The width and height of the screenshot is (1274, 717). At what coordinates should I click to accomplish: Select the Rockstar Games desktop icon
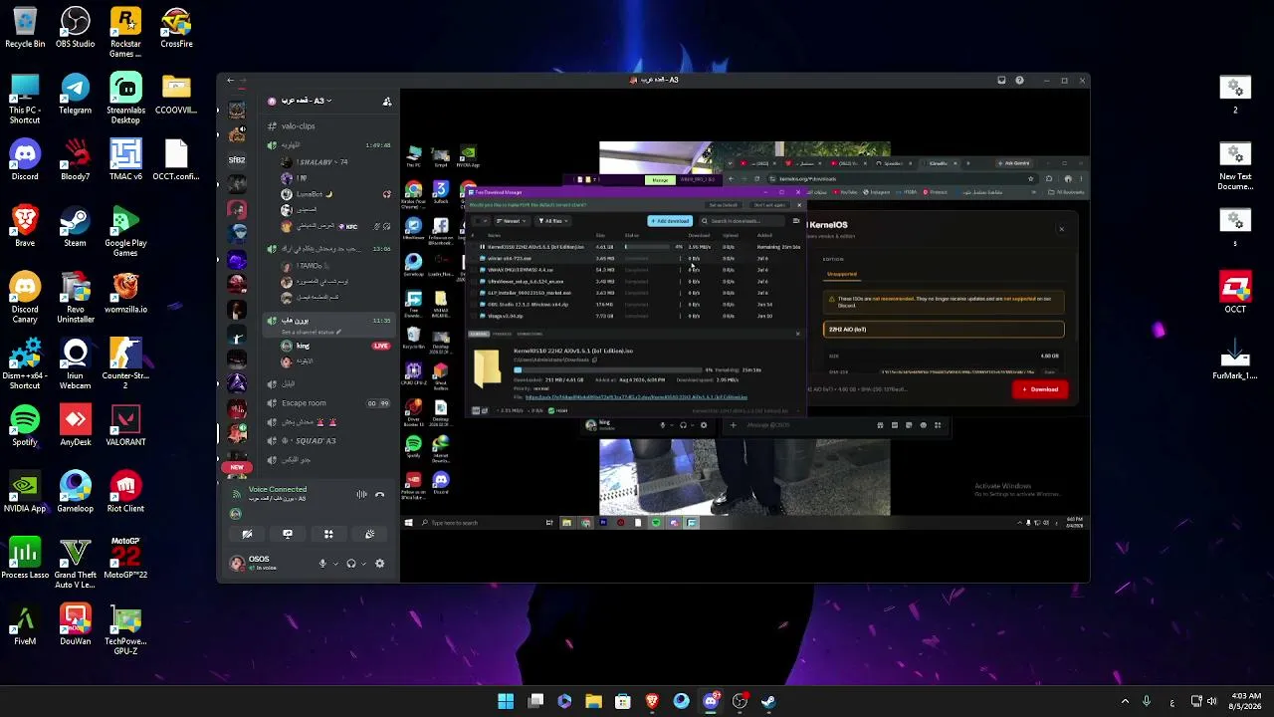tap(125, 33)
